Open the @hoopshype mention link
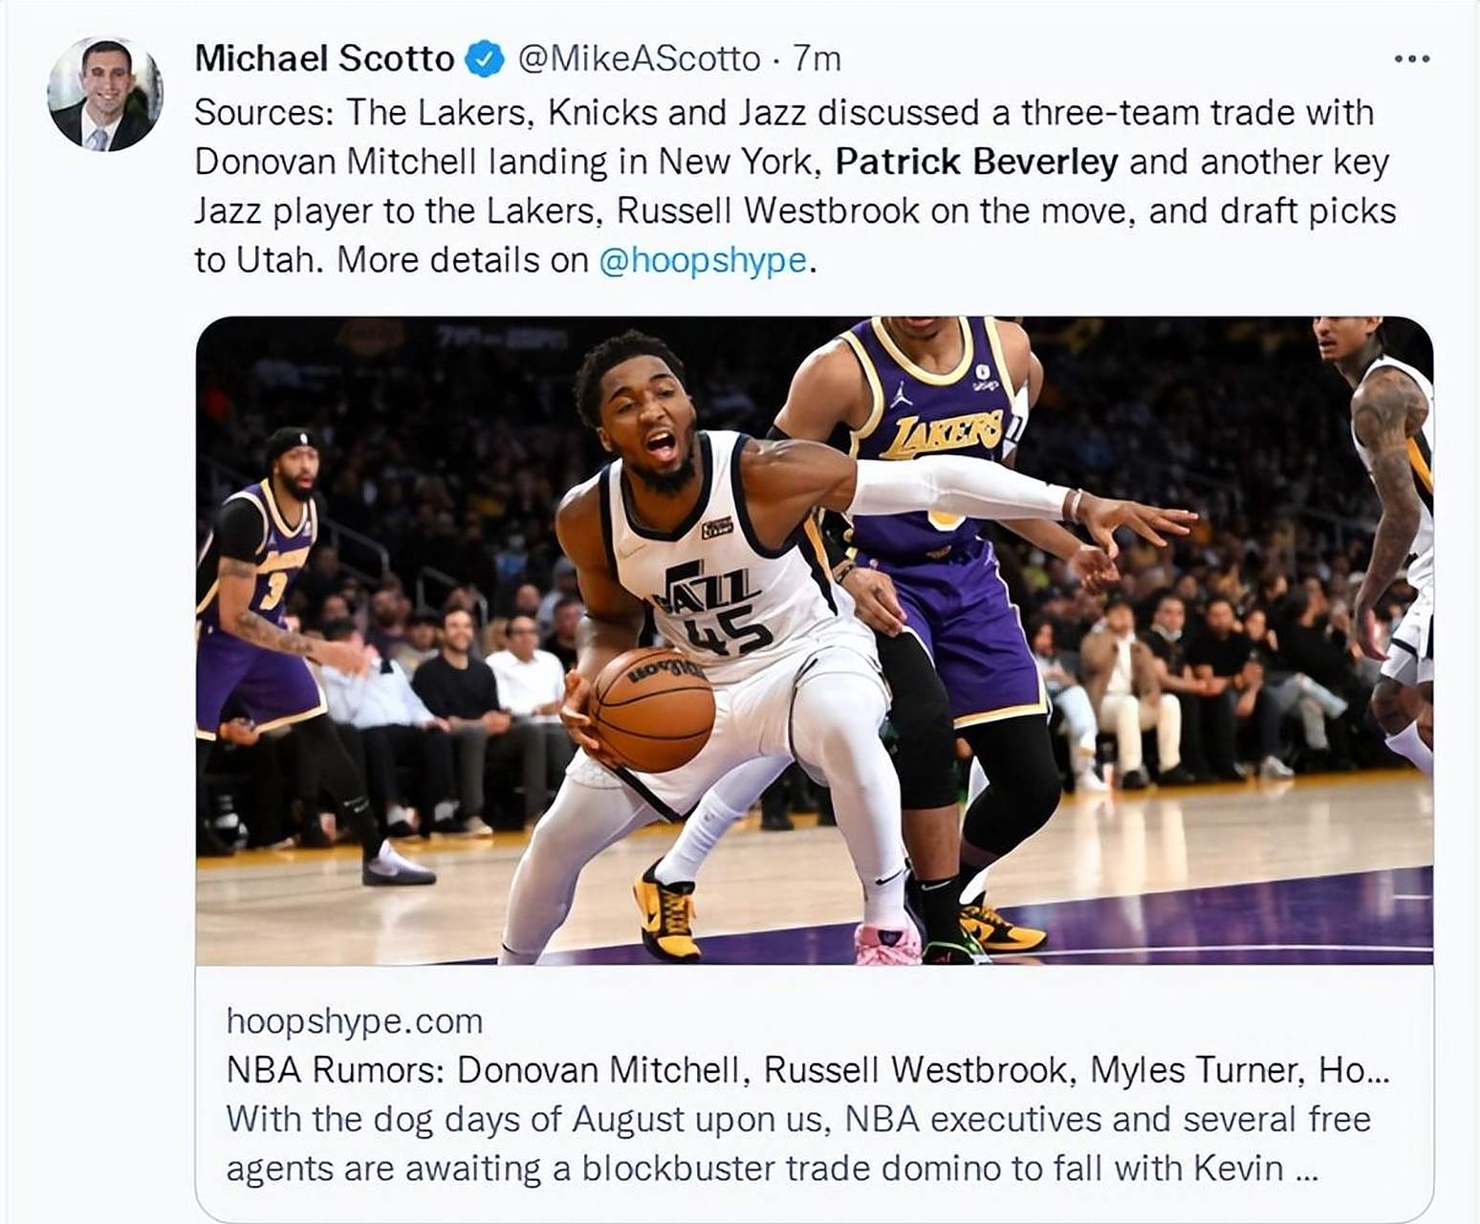This screenshot has width=1480, height=1224. tap(703, 260)
